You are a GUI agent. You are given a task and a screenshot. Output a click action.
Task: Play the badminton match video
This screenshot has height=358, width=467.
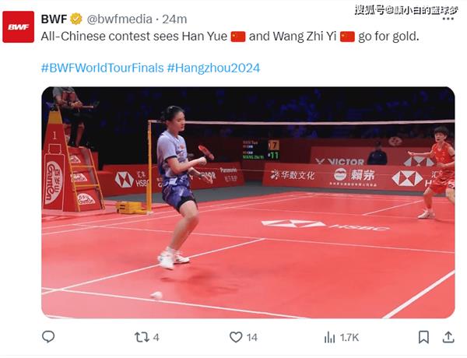point(248,202)
